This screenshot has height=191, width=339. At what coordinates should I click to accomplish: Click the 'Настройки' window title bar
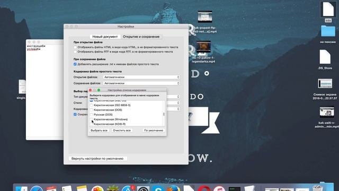pyautogui.click(x=126, y=27)
